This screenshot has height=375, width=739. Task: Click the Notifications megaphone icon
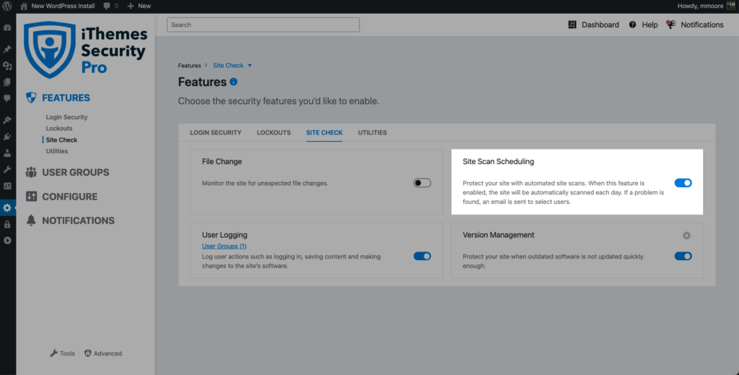click(670, 25)
